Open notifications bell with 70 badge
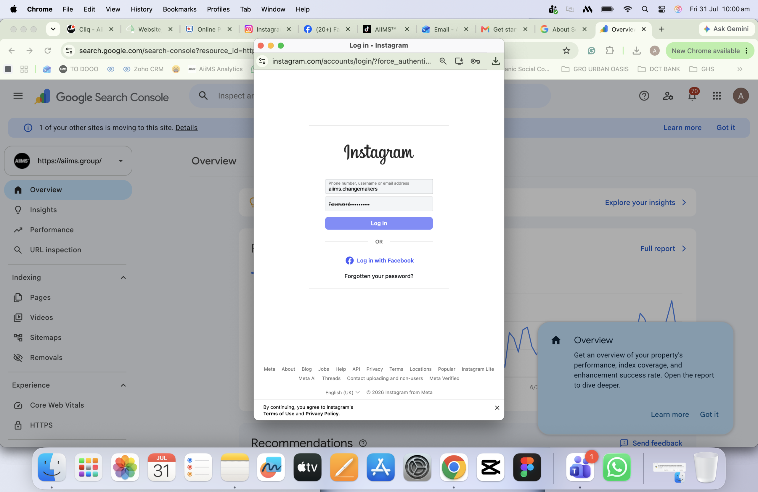 coord(692,96)
